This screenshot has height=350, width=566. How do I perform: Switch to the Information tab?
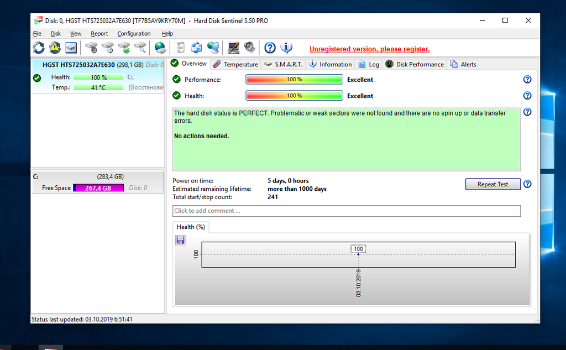pos(330,64)
